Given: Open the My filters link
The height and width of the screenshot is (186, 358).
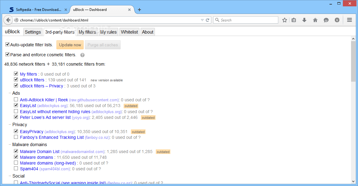Looking at the screenshot, I should pos(28,74).
